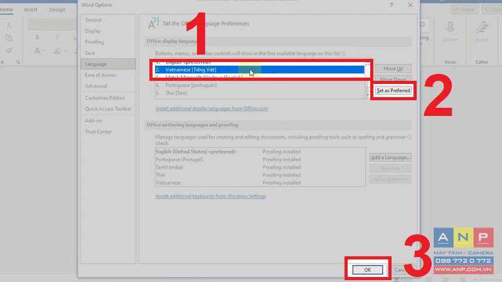Image resolution: width=502 pixels, height=282 pixels.
Task: Switch to the Insert ribbon tab in Word
Action: click(x=31, y=9)
